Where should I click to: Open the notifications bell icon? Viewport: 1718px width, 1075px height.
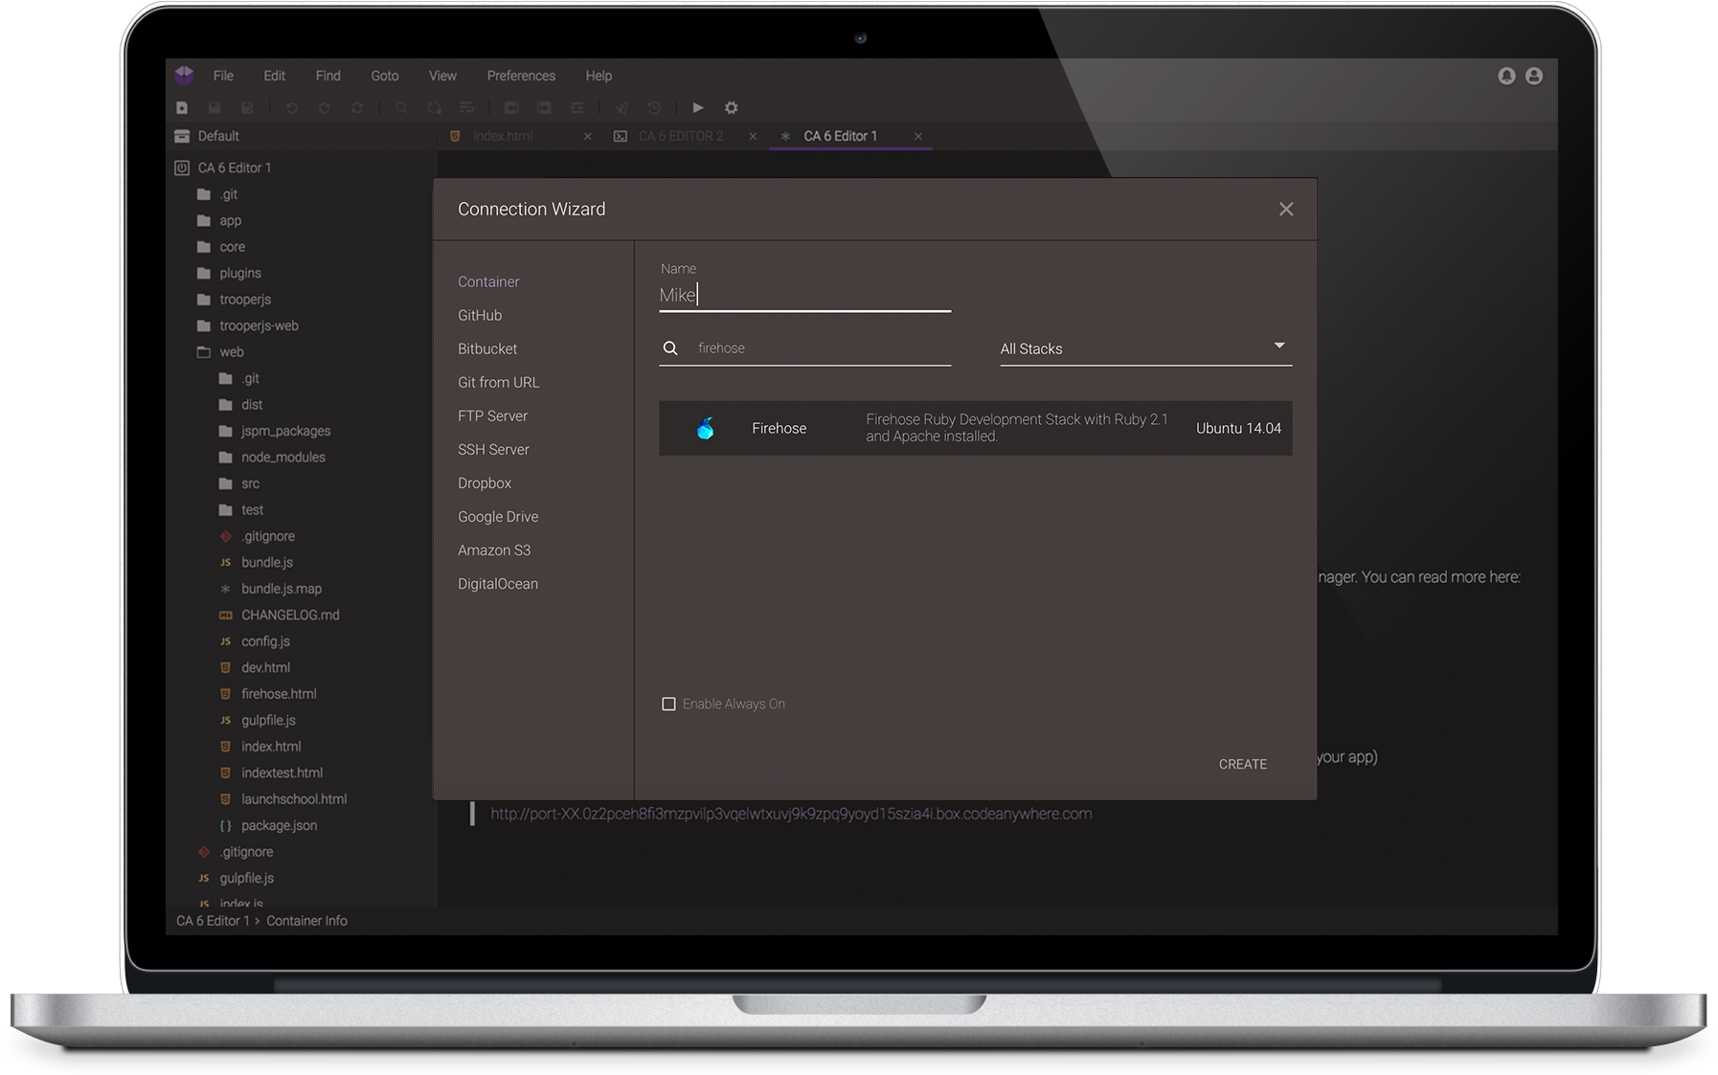(x=1506, y=76)
